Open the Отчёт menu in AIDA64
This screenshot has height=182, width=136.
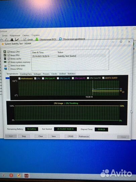(5, 35)
